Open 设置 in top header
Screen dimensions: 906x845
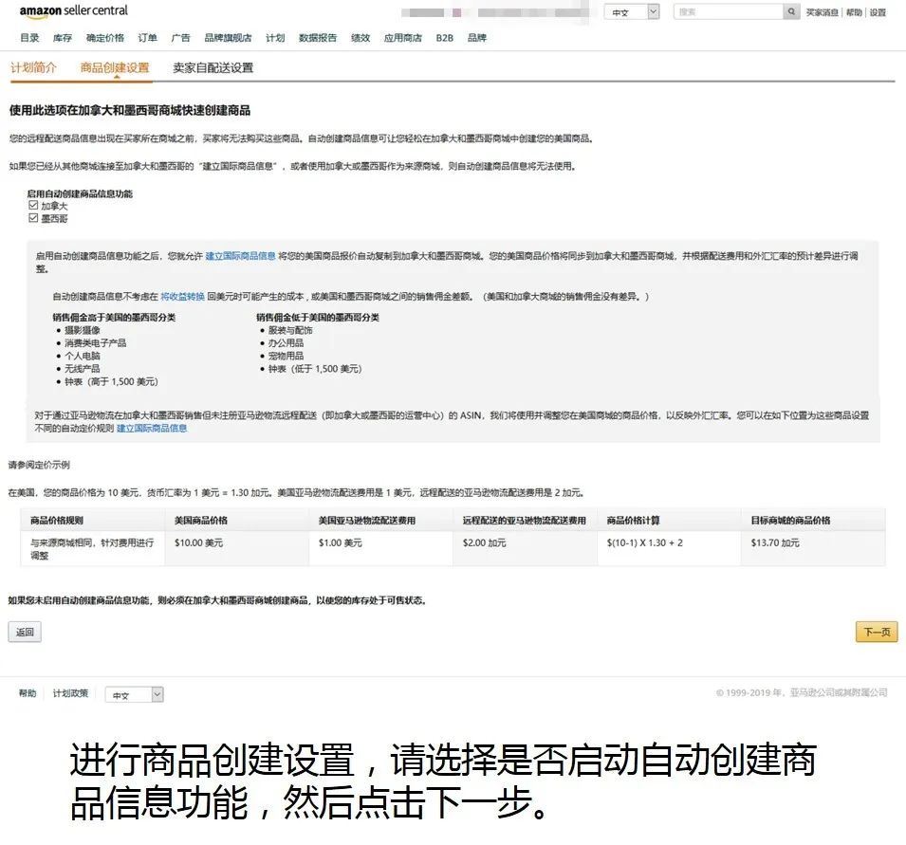click(x=878, y=12)
